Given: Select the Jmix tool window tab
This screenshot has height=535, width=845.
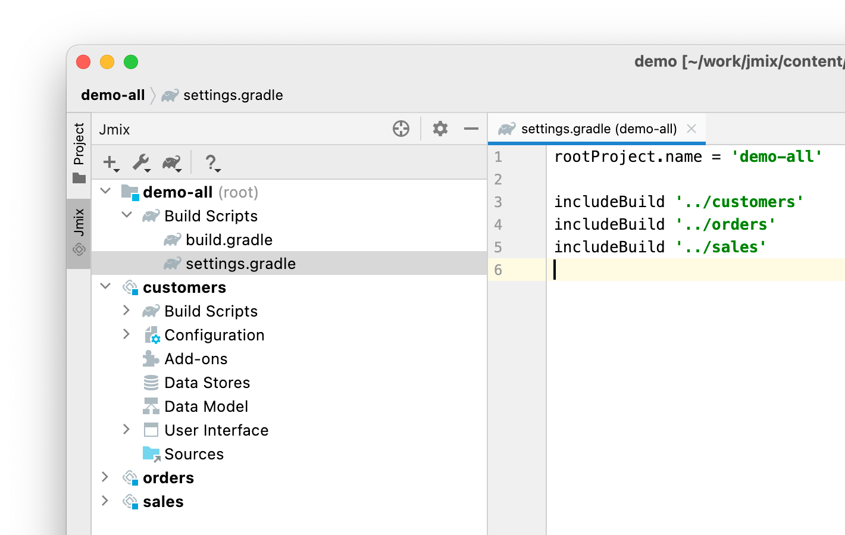Looking at the screenshot, I should tap(79, 233).
